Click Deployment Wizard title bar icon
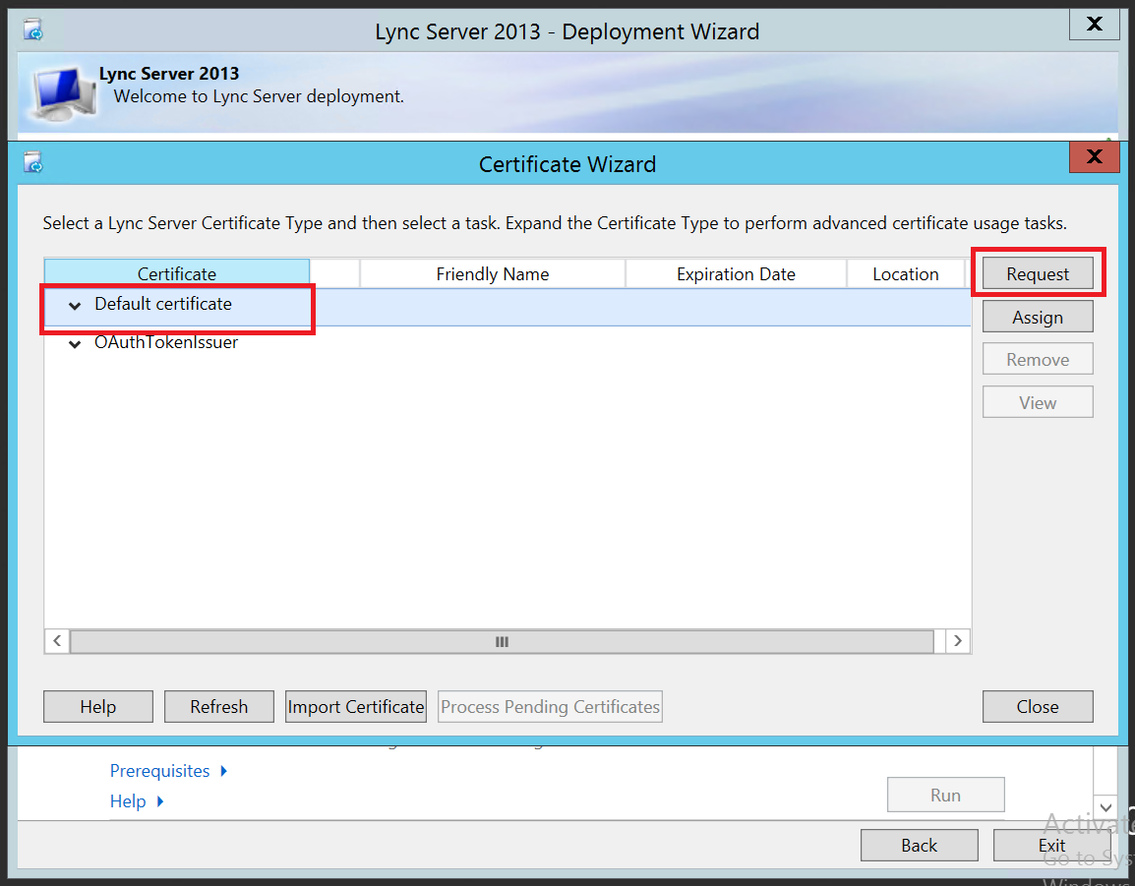Screen dimensions: 1135x886 point(32,30)
